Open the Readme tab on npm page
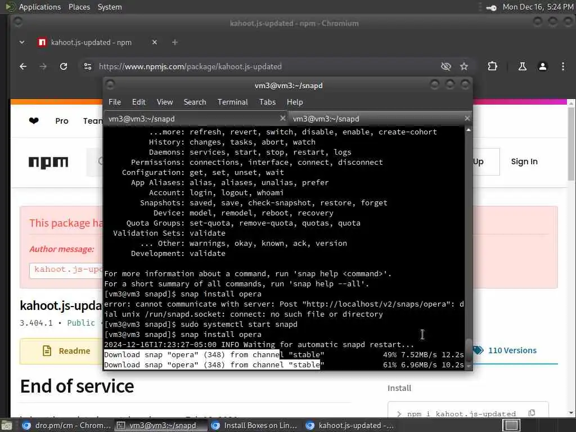The height and width of the screenshot is (432, 576). tap(61, 351)
